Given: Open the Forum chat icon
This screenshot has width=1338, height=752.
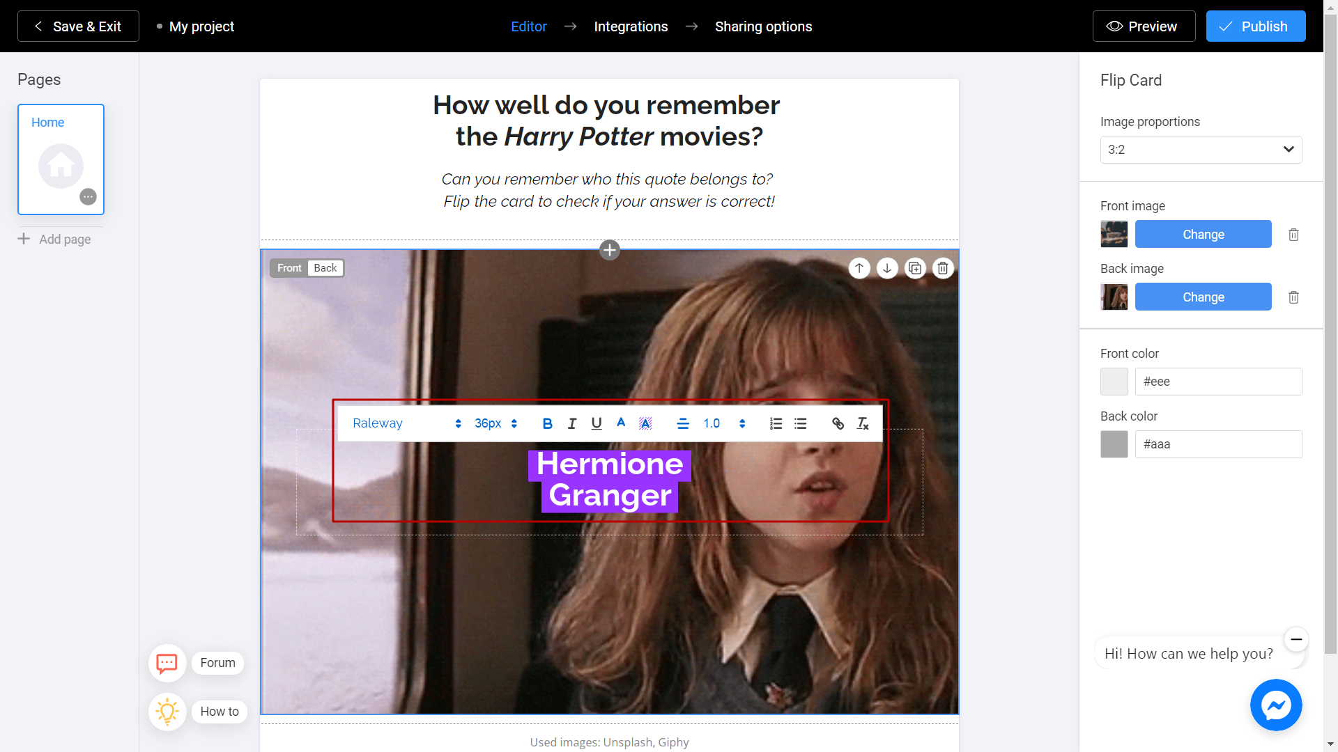Looking at the screenshot, I should click(x=167, y=663).
